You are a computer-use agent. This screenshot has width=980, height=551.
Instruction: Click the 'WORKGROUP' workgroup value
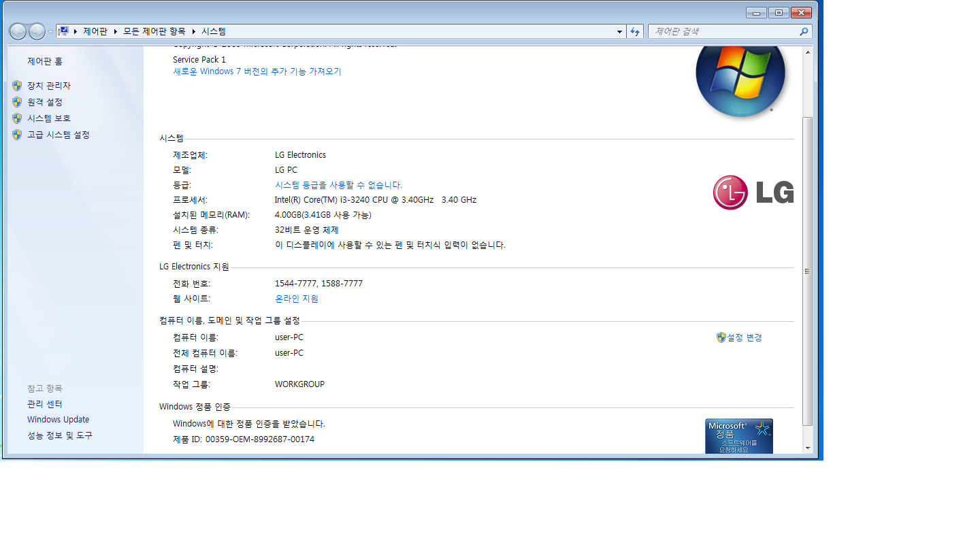tap(300, 384)
